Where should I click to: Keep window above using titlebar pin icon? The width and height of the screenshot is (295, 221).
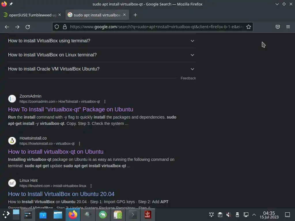pyautogui.click(x=11, y=4)
